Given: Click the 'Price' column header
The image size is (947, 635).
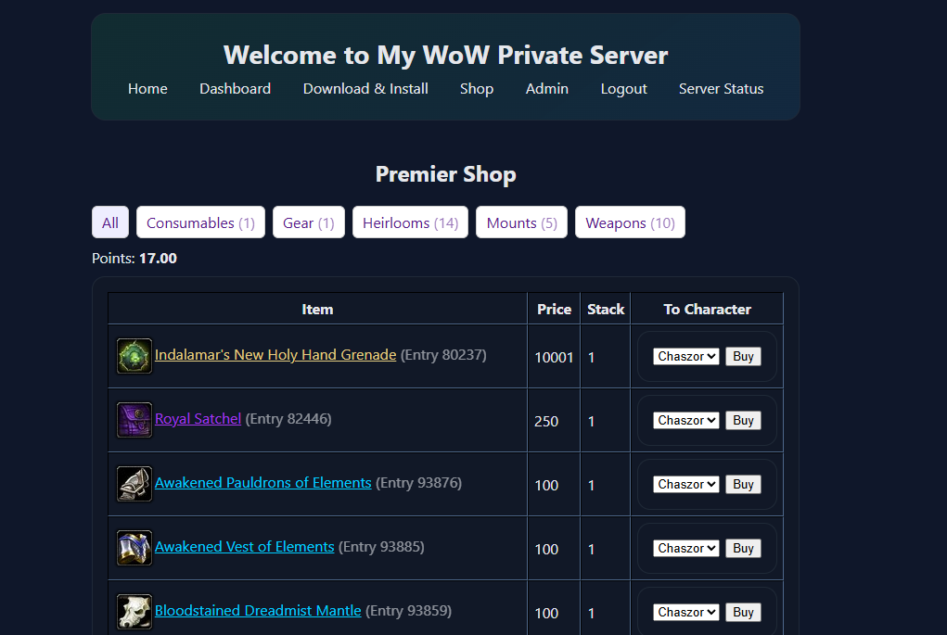Looking at the screenshot, I should coord(555,309).
